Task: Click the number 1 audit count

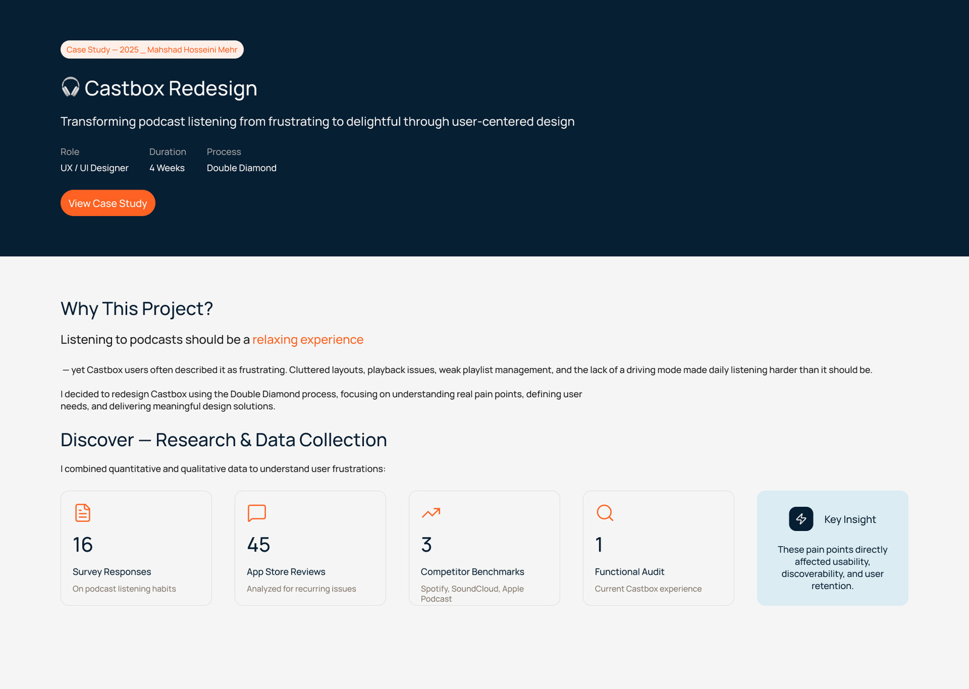Action: pyautogui.click(x=599, y=545)
